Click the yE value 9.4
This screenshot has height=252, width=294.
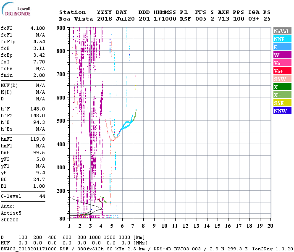41,173
